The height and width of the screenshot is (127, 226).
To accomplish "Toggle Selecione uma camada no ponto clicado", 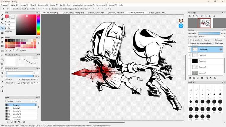I will point(50,9).
